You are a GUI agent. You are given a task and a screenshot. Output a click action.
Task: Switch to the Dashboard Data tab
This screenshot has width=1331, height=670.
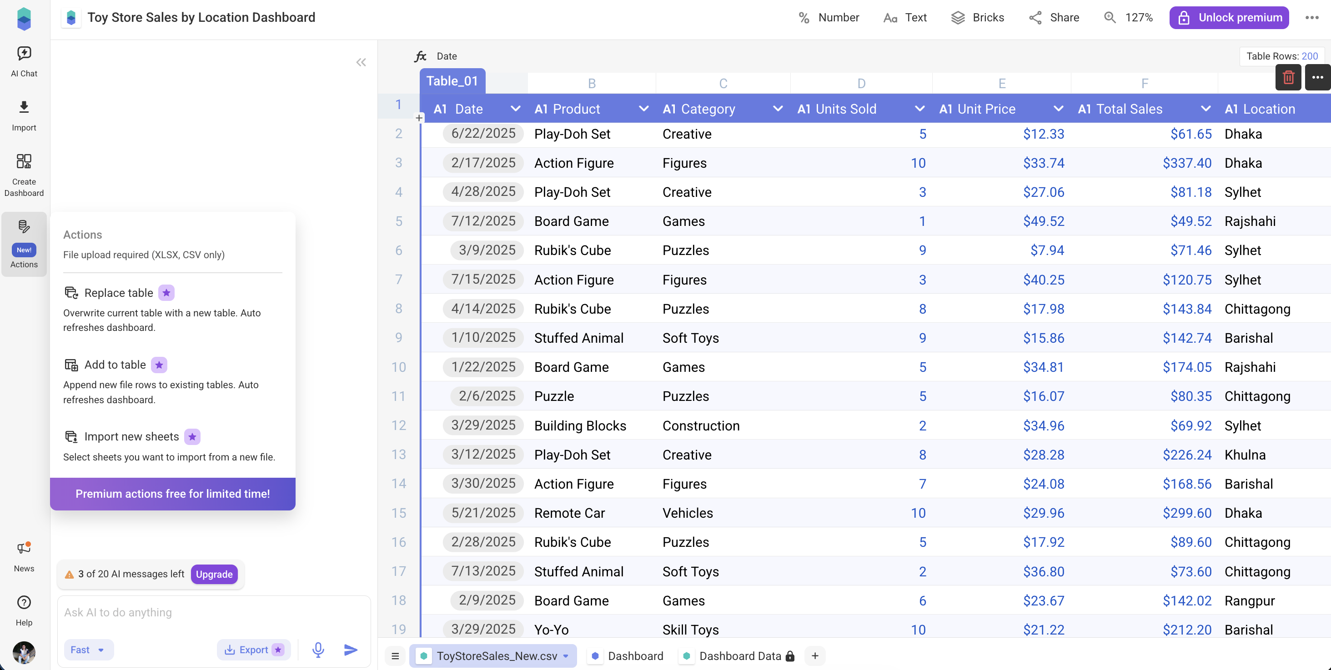739,656
